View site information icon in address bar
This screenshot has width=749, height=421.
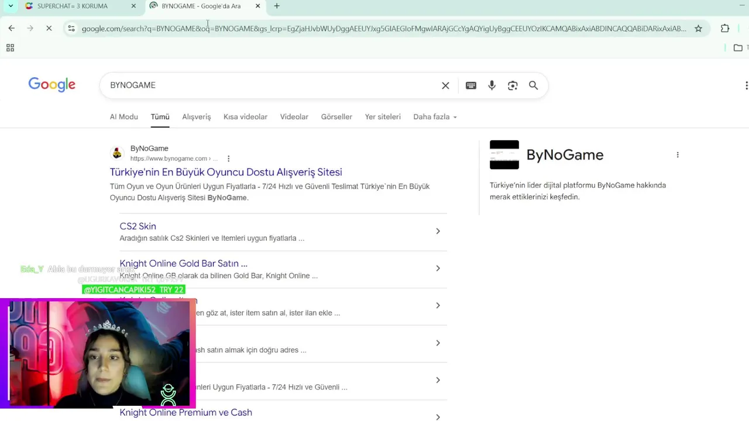tap(71, 28)
